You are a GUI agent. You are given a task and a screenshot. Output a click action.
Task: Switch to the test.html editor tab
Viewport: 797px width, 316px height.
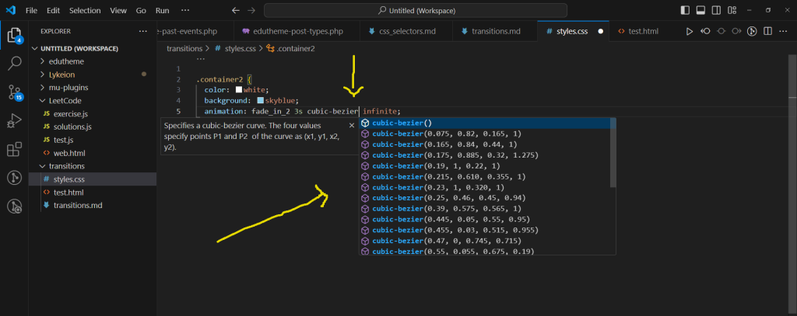[643, 32]
